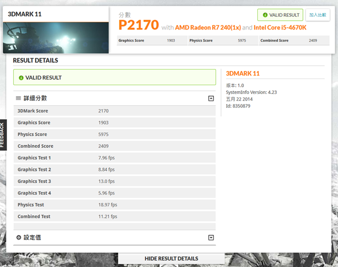Open the Intel Core i5-4670K link
Viewport: 338px width, 267px height.
pos(280,28)
